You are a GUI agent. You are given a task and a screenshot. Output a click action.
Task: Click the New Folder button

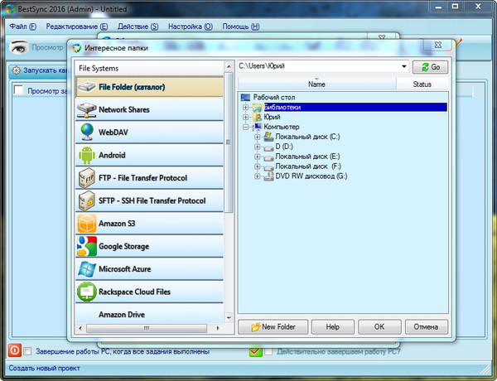273,326
